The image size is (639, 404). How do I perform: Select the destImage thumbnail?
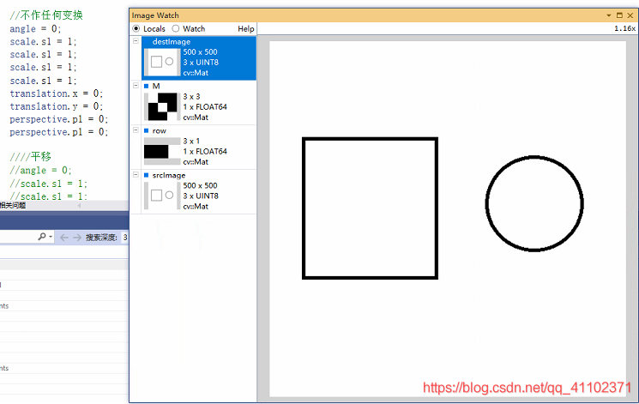(162, 62)
